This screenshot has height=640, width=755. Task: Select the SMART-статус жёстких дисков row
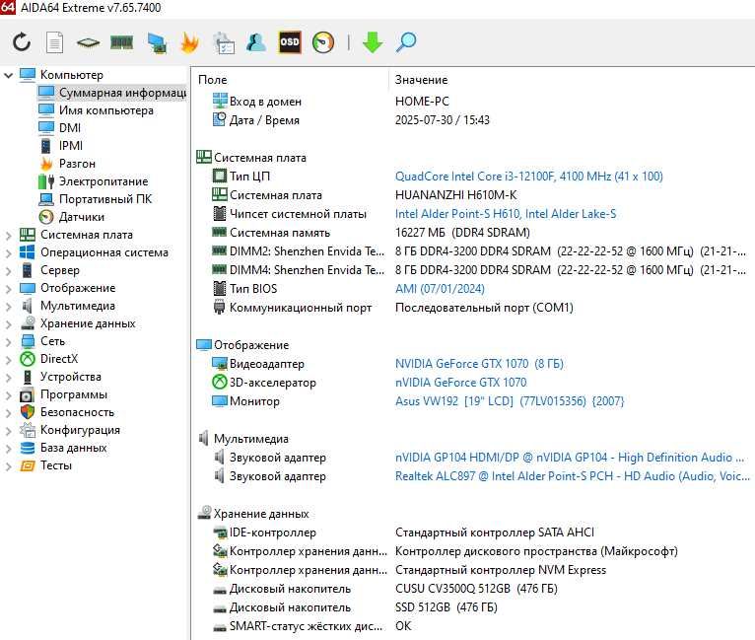[474, 626]
